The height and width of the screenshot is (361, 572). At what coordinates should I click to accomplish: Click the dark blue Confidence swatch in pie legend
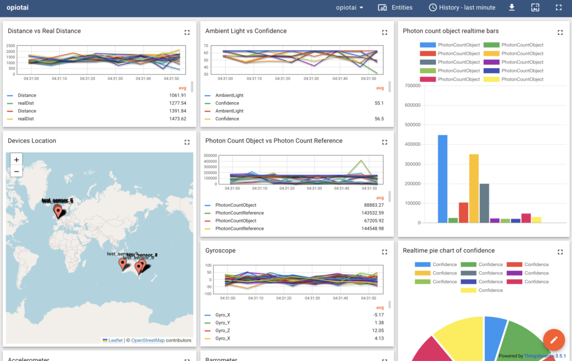click(x=469, y=282)
